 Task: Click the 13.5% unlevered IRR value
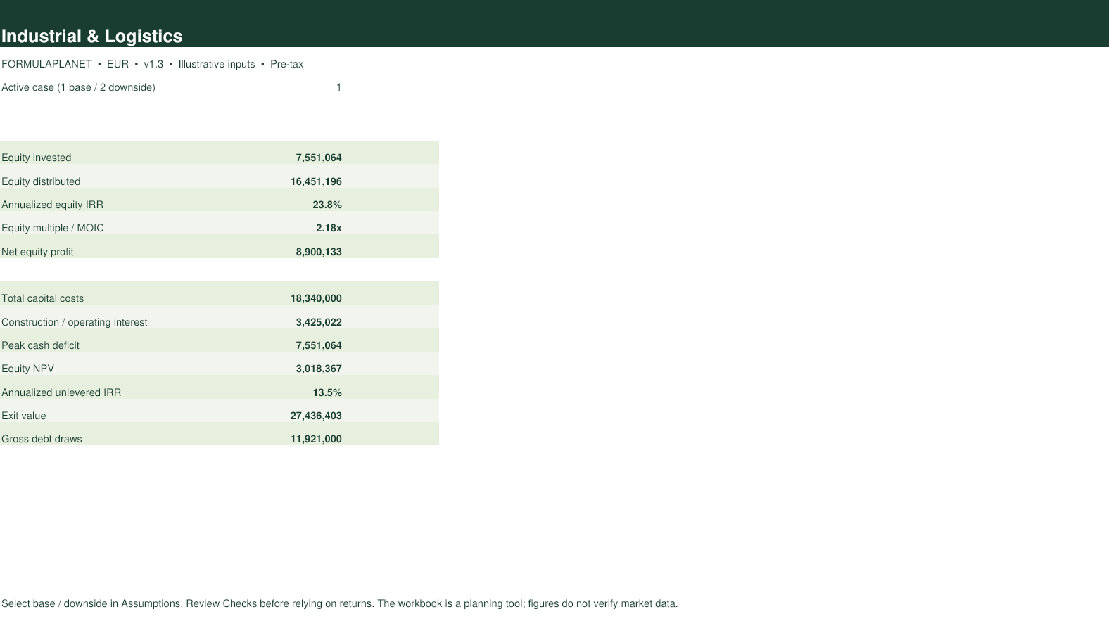(327, 392)
